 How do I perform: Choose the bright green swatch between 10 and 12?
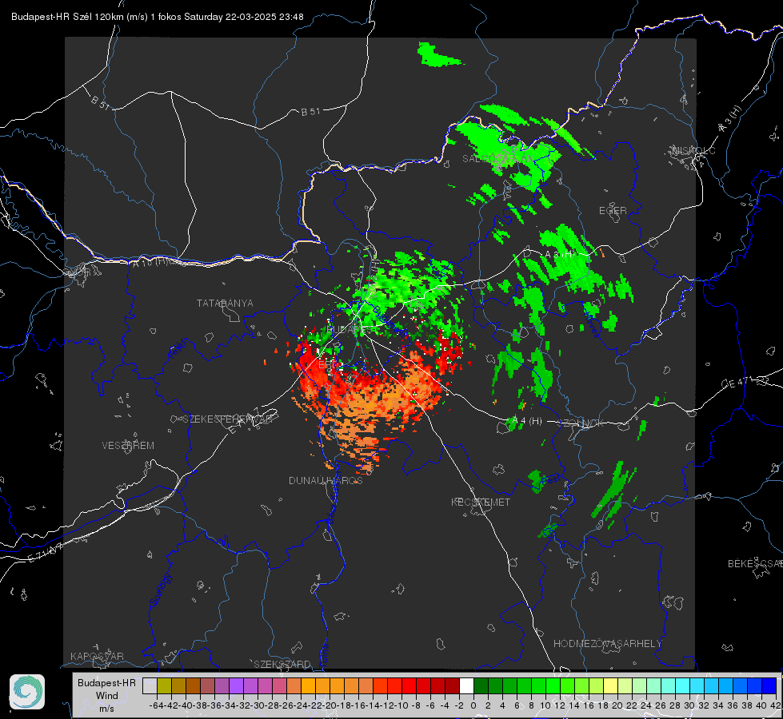pyautogui.click(x=553, y=686)
